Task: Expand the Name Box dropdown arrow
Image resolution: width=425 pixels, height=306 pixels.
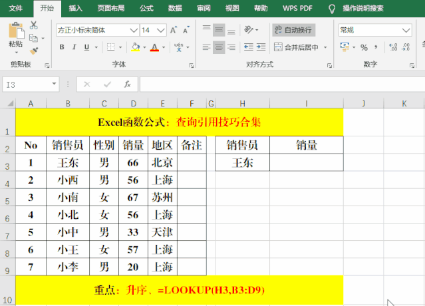Action: click(55, 84)
